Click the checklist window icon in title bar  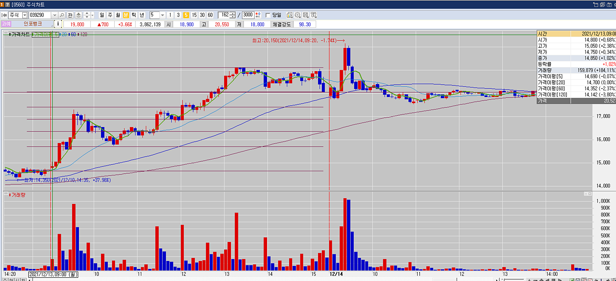(603, 5)
